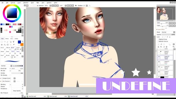This screenshot has height=99, width=176.
Task: Hide Layer12 using its eye icon
Action: click(x=159, y=57)
